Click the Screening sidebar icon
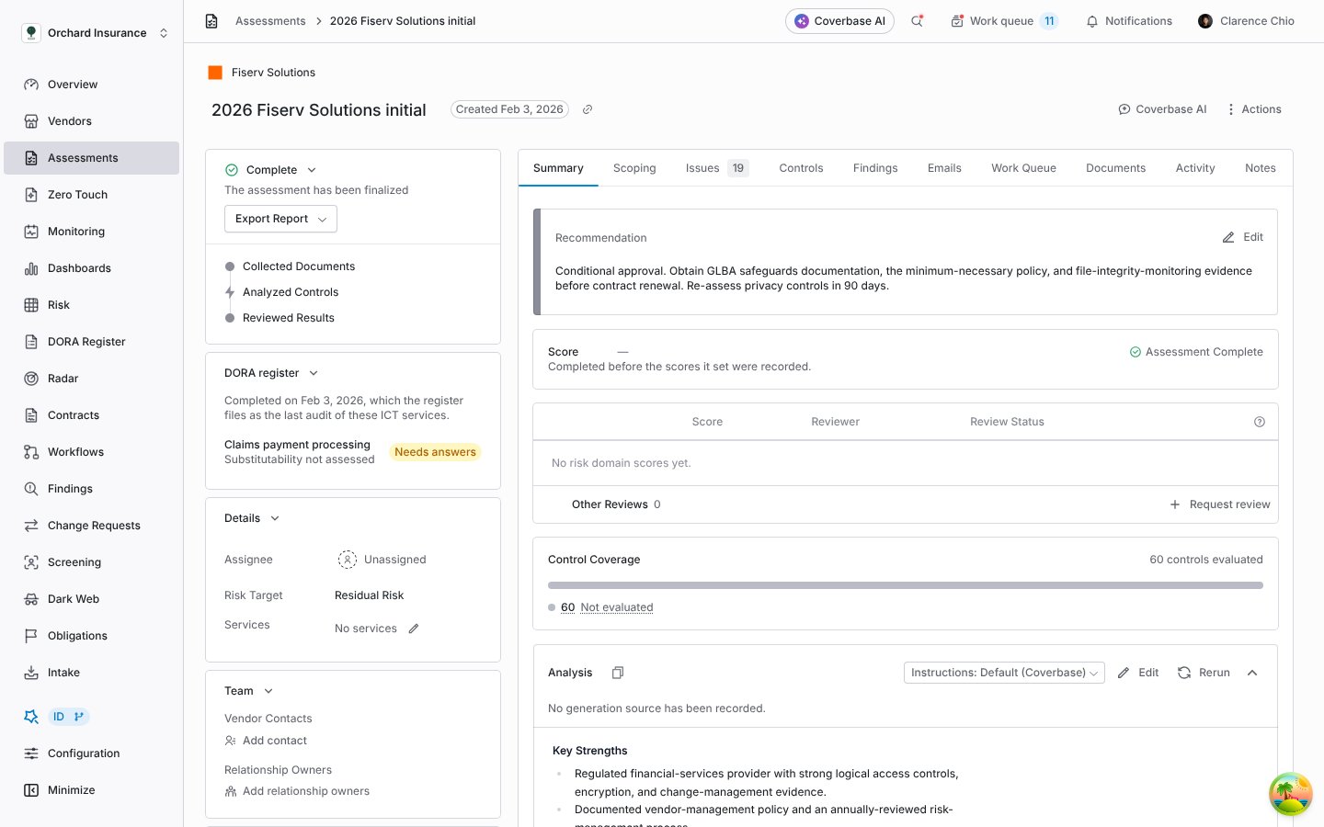 tap(31, 562)
